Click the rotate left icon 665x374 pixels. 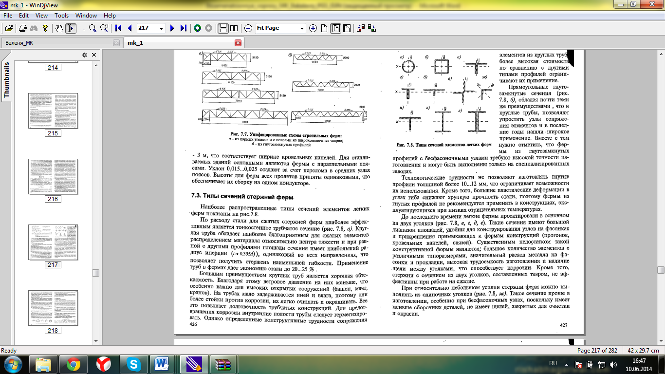pos(361,28)
